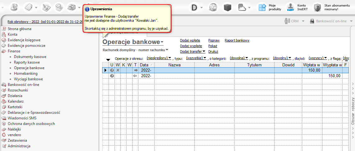
Task: Open Ewidencje księgowe in the sidebar
Action: 24,40
